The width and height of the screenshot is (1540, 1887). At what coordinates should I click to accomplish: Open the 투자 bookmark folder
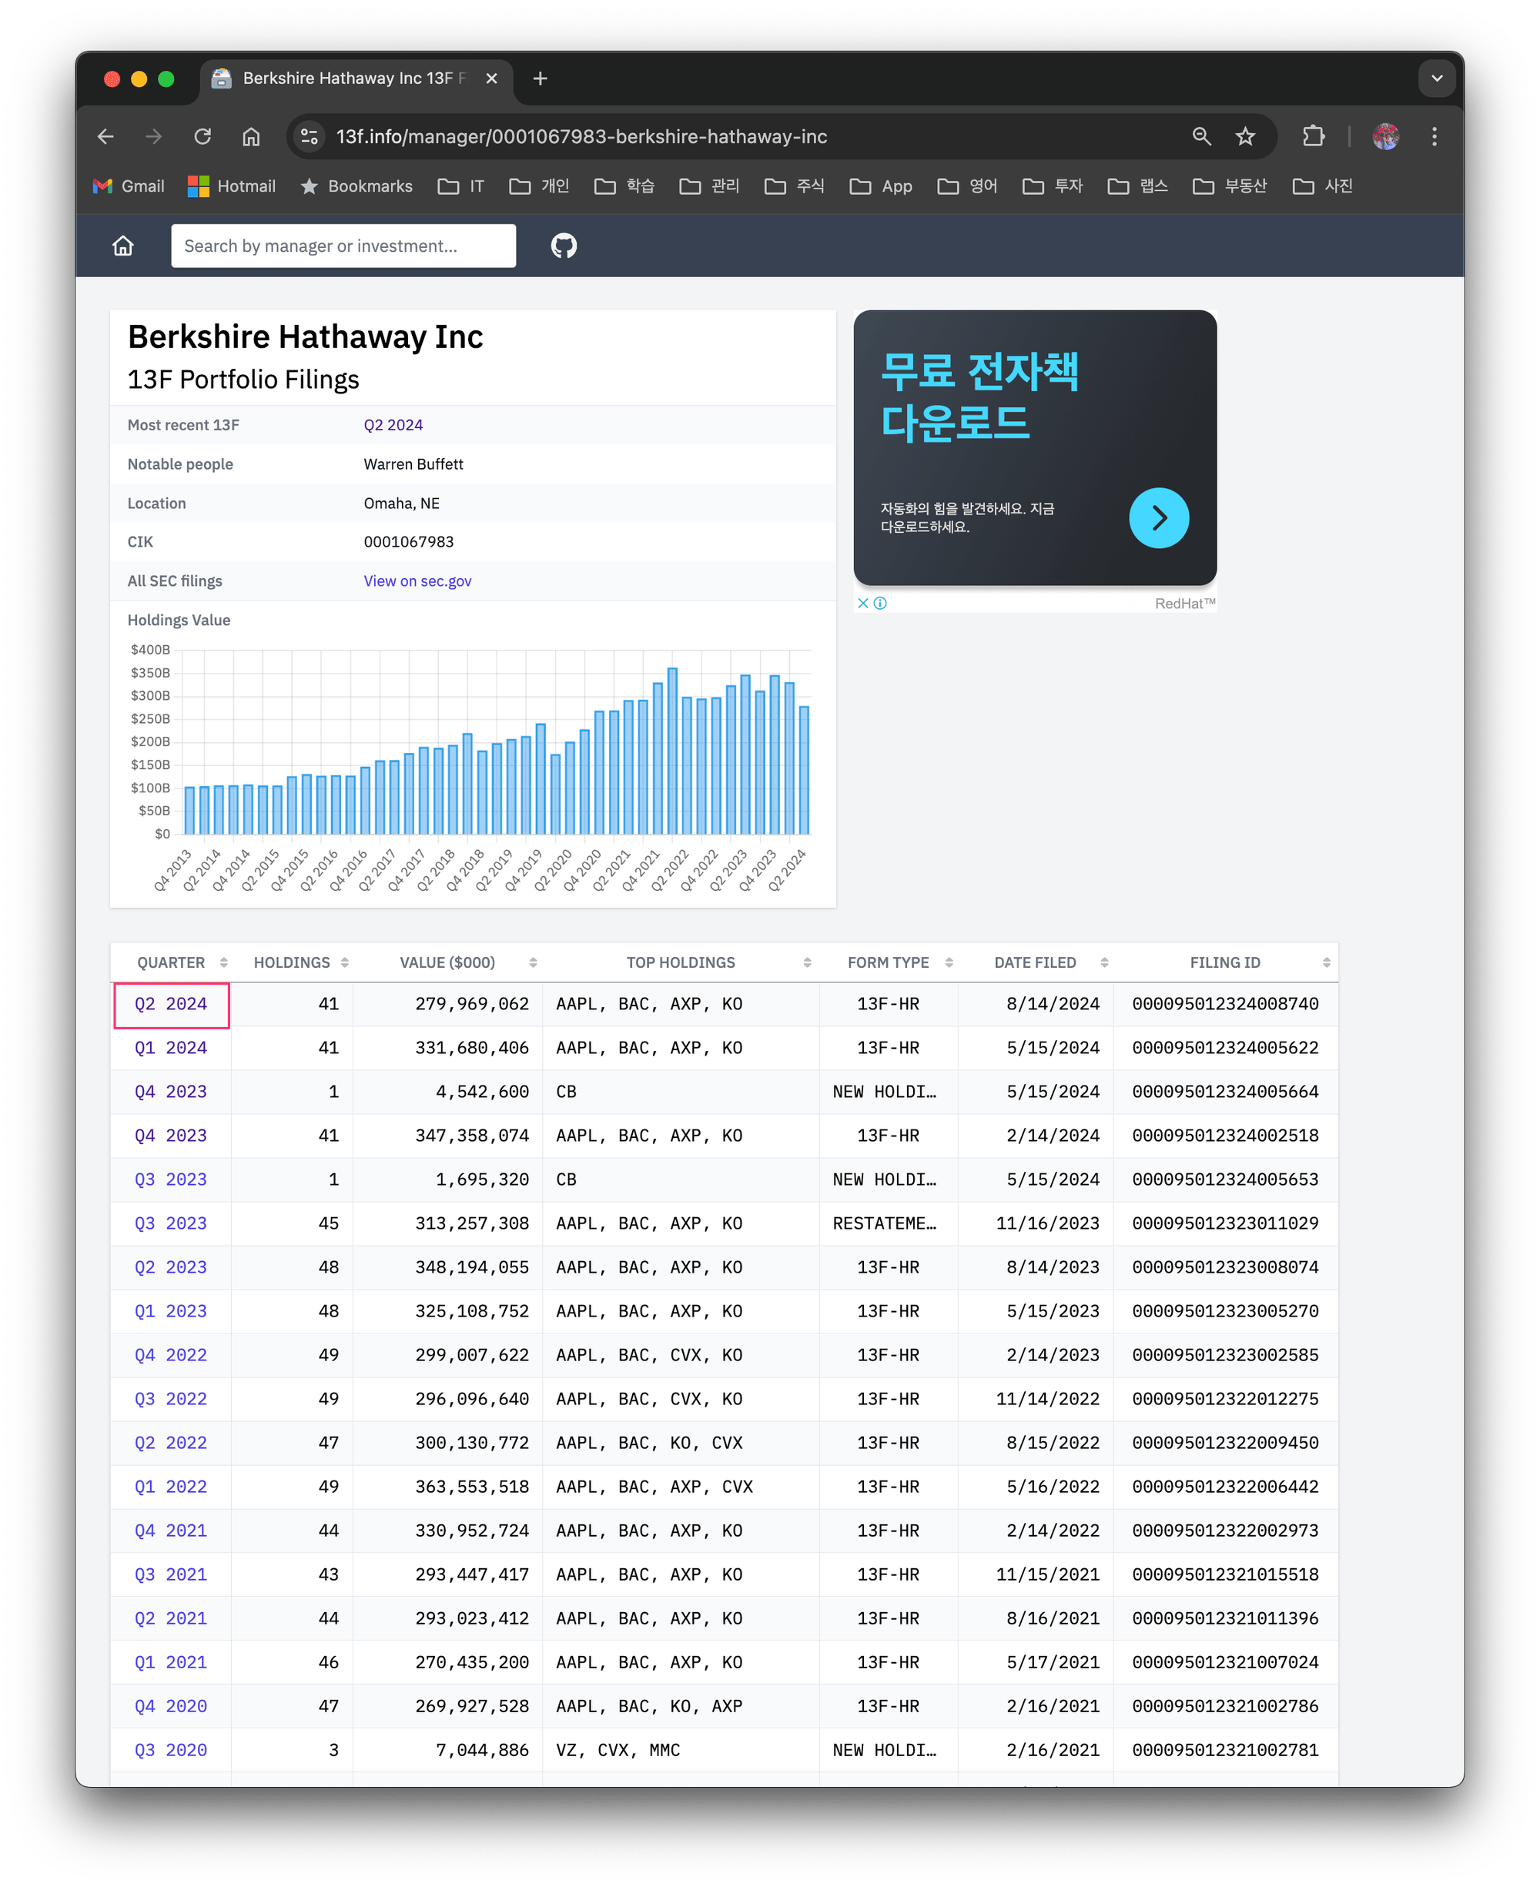1053,186
